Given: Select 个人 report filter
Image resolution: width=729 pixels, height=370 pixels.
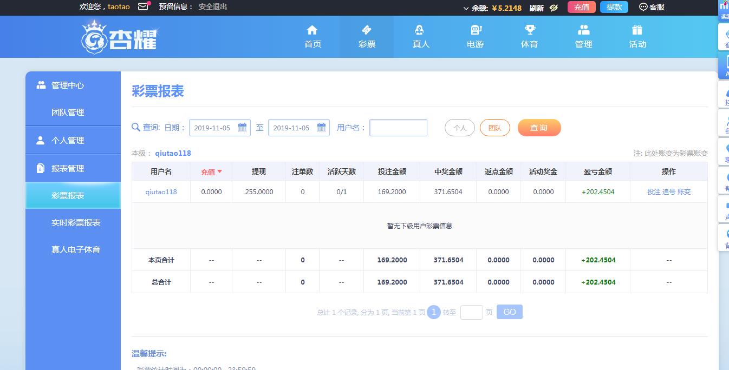Looking at the screenshot, I should click(460, 128).
